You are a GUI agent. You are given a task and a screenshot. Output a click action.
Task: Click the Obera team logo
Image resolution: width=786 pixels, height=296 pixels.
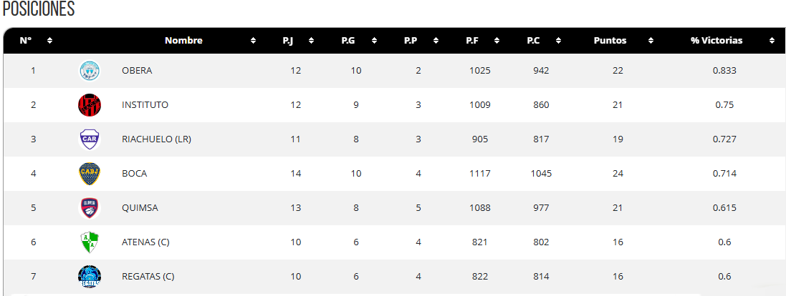90,71
